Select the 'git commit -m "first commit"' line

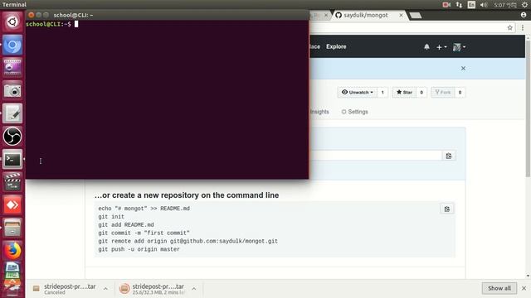pyautogui.click(x=144, y=233)
